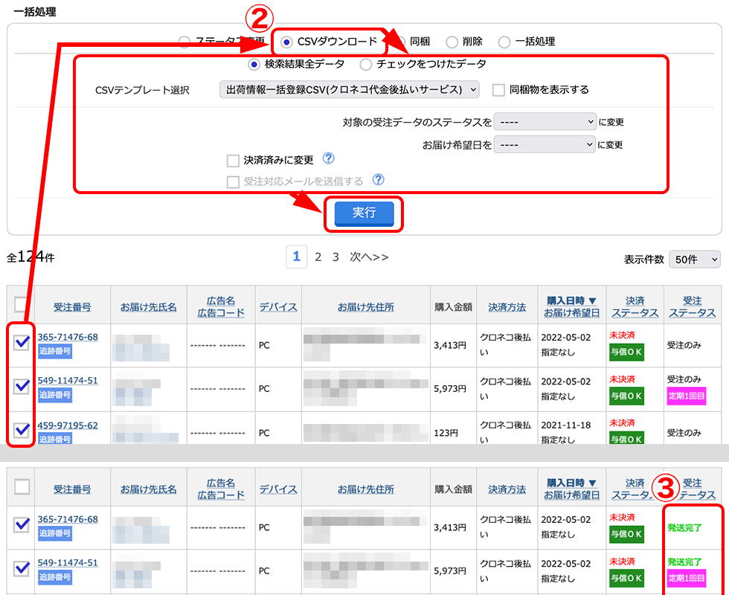Viewport: 729px width, 595px height.
Task: Click 追跡番号 badge of 365-71476-68 with 受注のみ status
Action: (55, 351)
